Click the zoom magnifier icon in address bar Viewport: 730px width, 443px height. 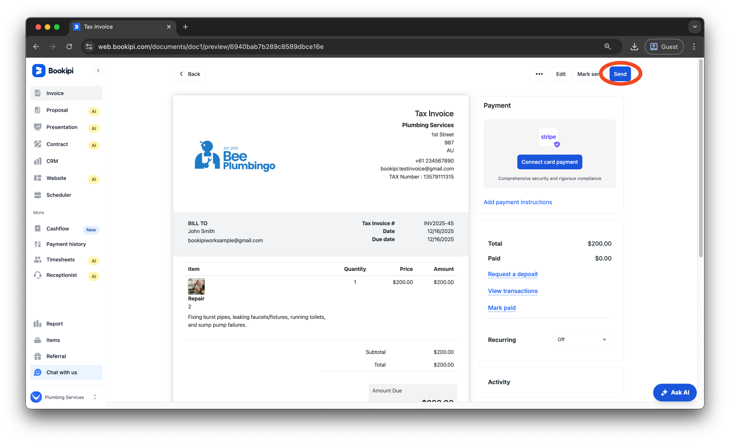(x=608, y=47)
